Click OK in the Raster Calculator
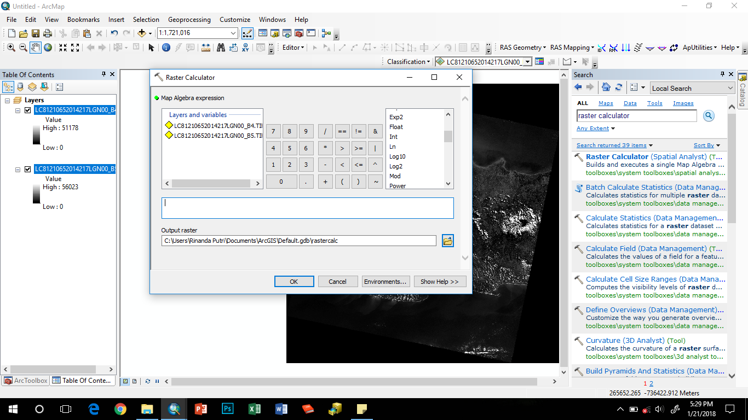The width and height of the screenshot is (748, 420). [x=294, y=281]
